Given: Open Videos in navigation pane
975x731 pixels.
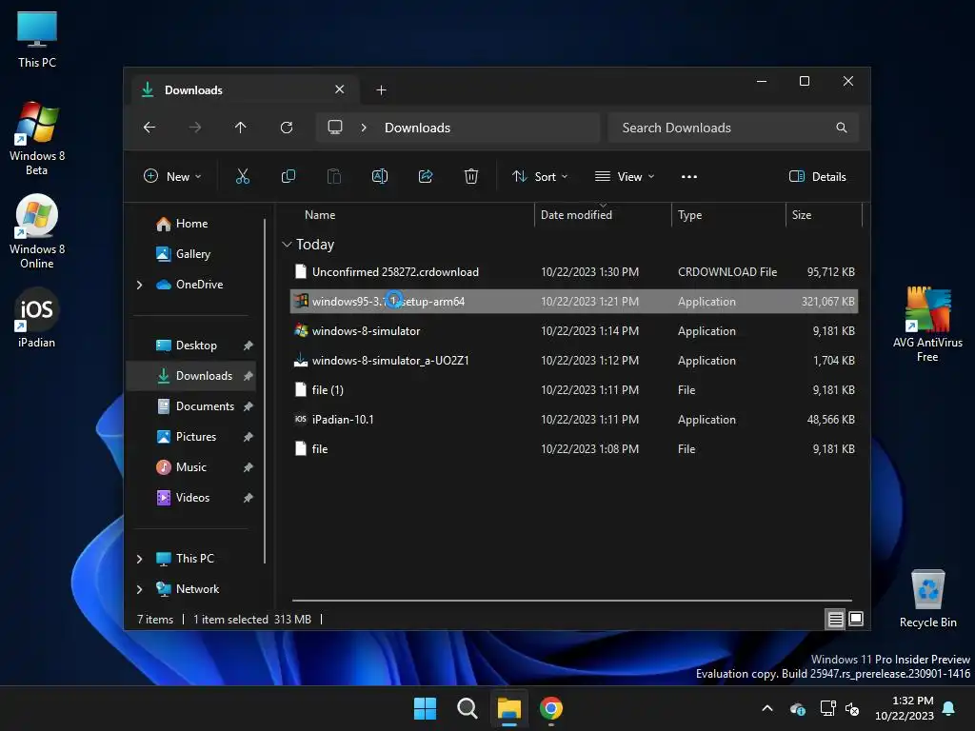Looking at the screenshot, I should pyautogui.click(x=193, y=498).
